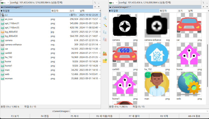Click the JPG file icon beside bg_480x450
The image size is (209, 119).
tap(3, 32)
